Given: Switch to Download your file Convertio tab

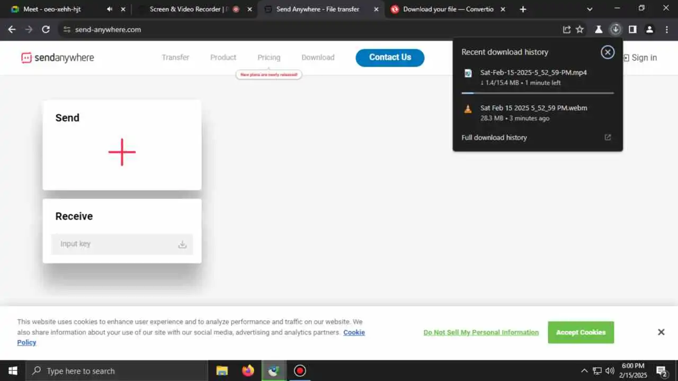Looking at the screenshot, I should (x=448, y=9).
